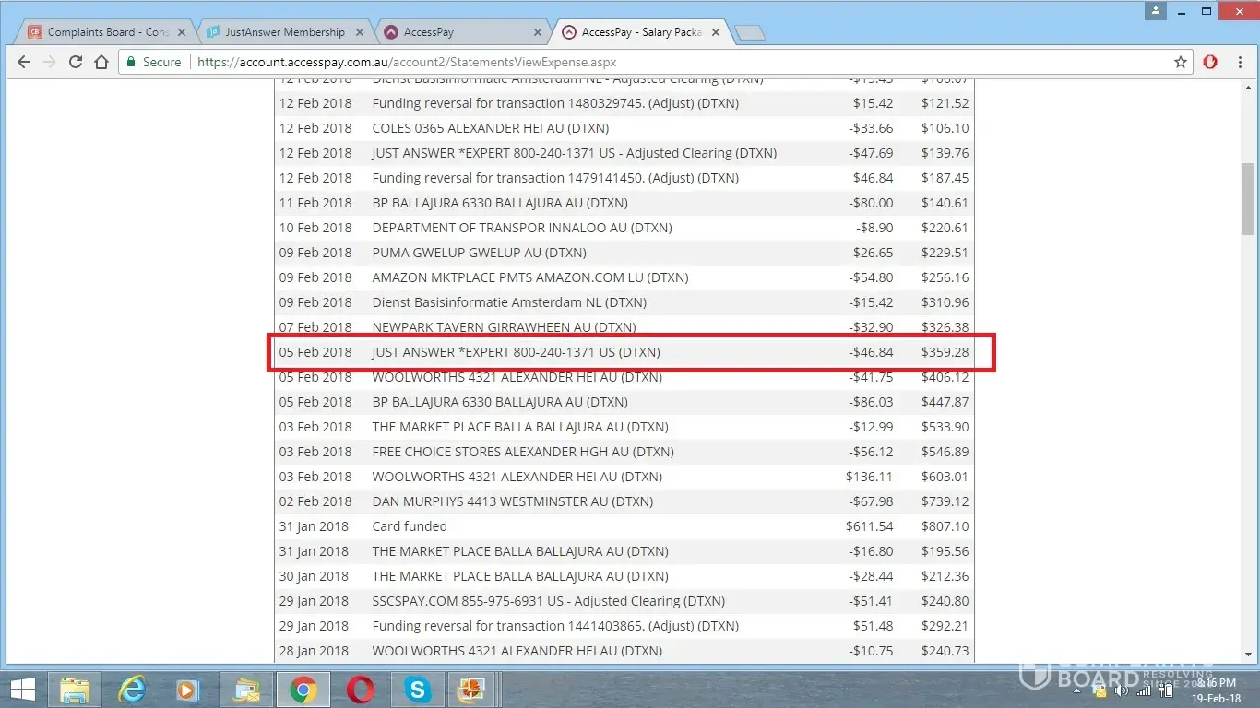The height and width of the screenshot is (708, 1260).
Task: Open a new browser tab
Action: point(752,32)
